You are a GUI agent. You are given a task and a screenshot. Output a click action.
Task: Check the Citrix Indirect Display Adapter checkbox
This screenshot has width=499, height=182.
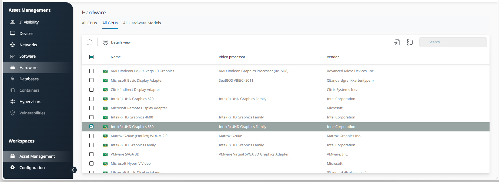tap(91, 90)
